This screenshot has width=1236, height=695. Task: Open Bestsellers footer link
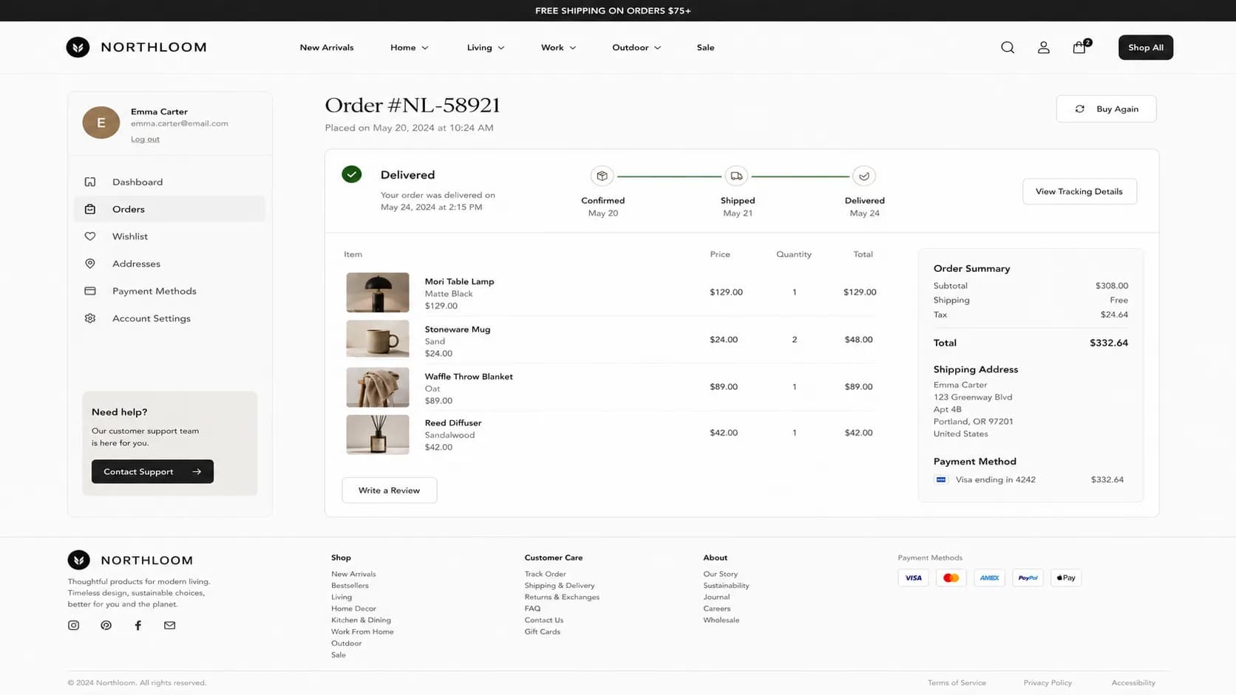tap(350, 586)
